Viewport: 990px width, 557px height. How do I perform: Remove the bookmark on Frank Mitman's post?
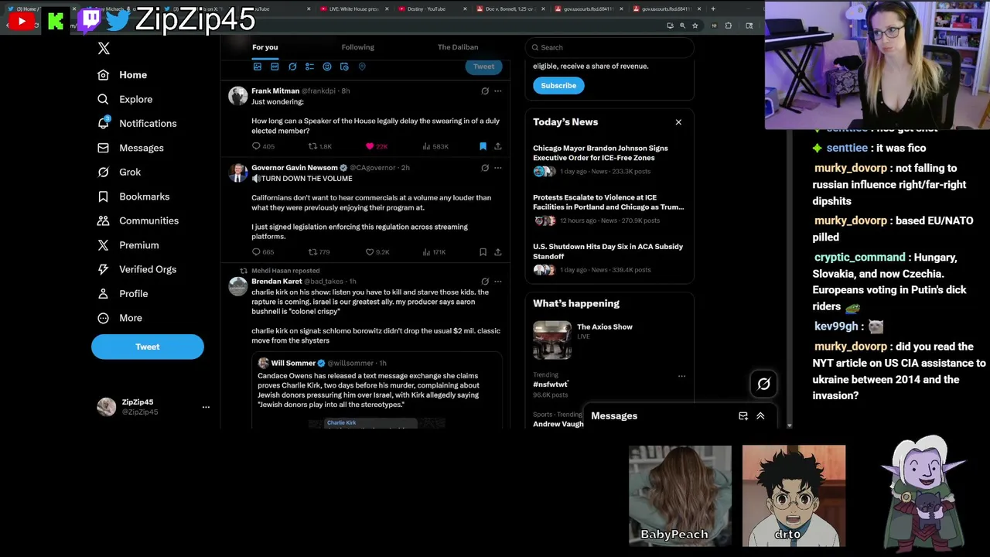pos(483,146)
